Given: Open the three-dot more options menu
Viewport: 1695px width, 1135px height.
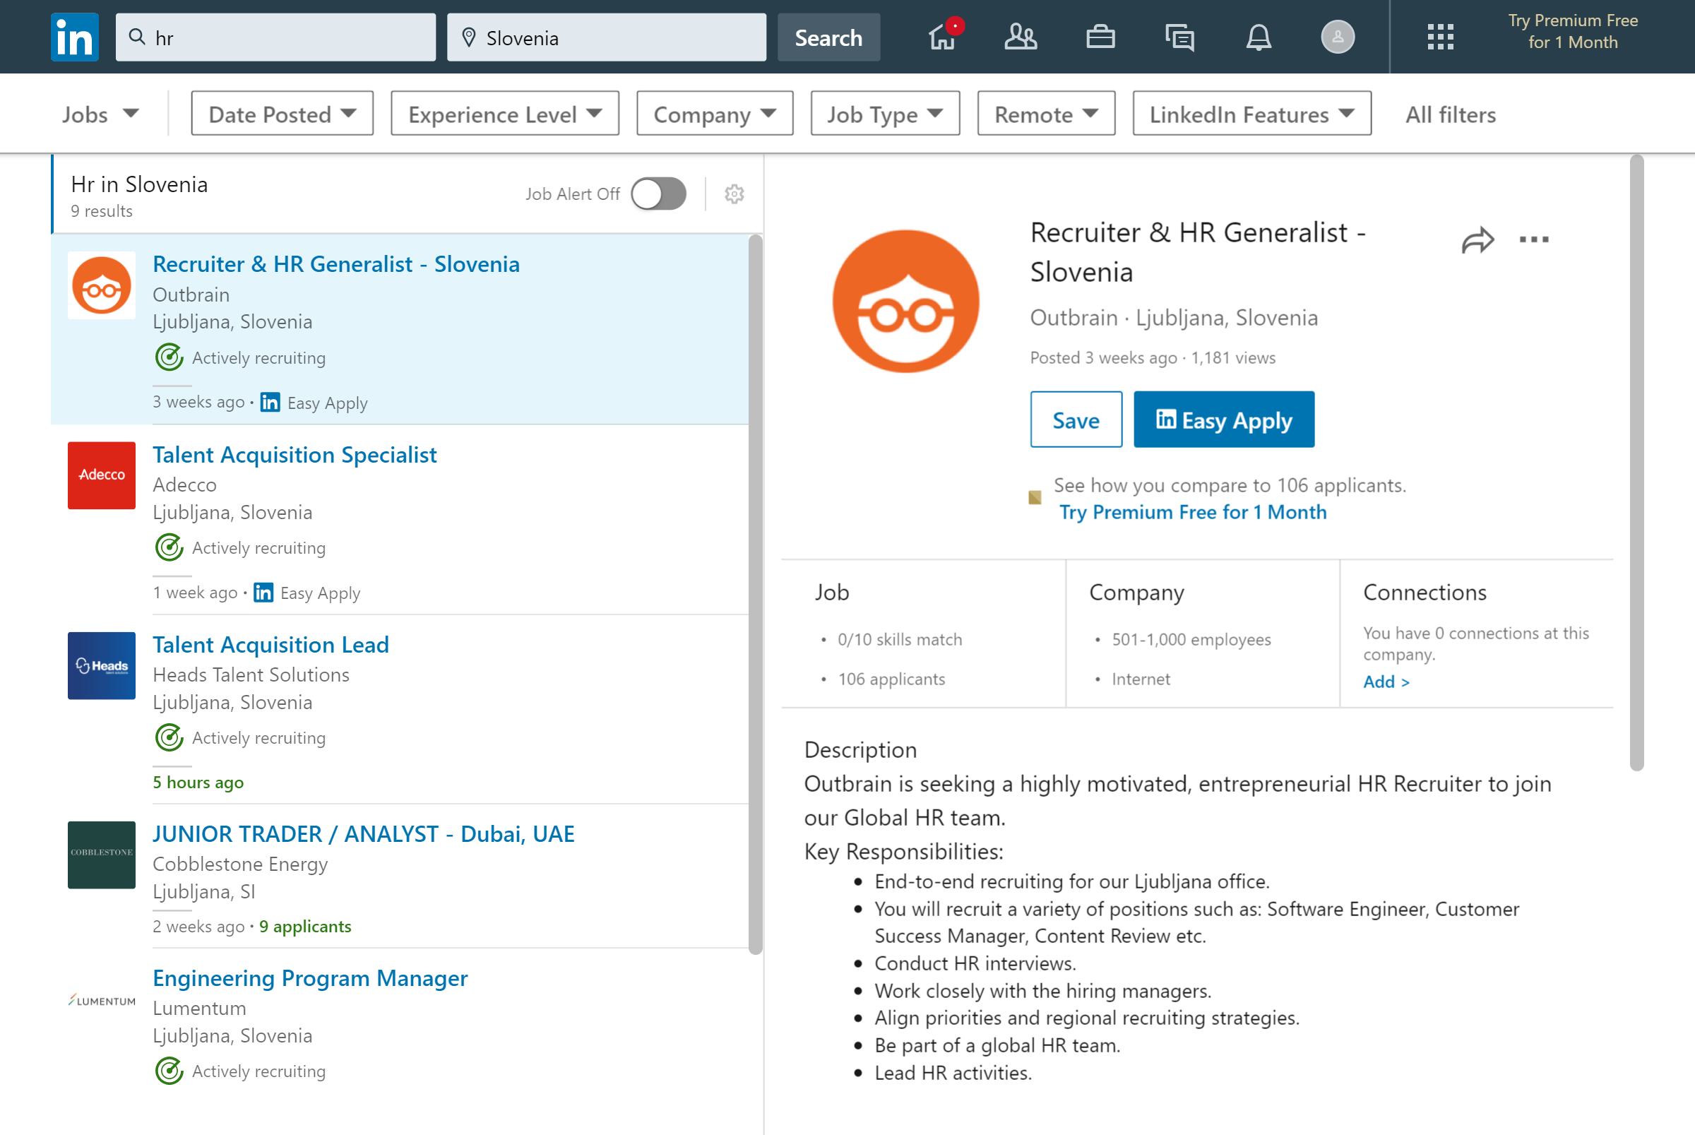Looking at the screenshot, I should click(x=1533, y=239).
